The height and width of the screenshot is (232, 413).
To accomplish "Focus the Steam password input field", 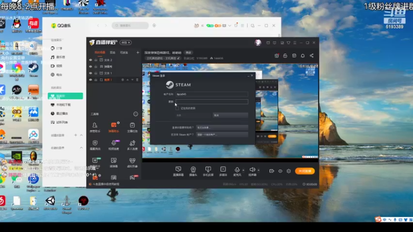I will [212, 102].
